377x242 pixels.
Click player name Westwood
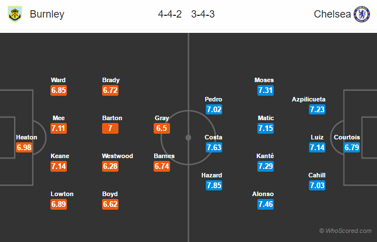[x=117, y=156]
